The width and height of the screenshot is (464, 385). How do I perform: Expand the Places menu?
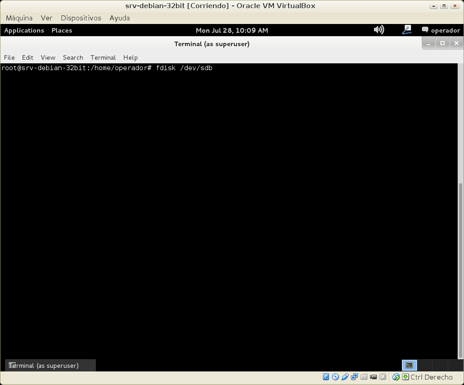62,30
